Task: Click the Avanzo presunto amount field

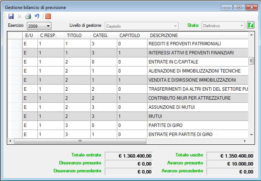Action: [x=231, y=164]
